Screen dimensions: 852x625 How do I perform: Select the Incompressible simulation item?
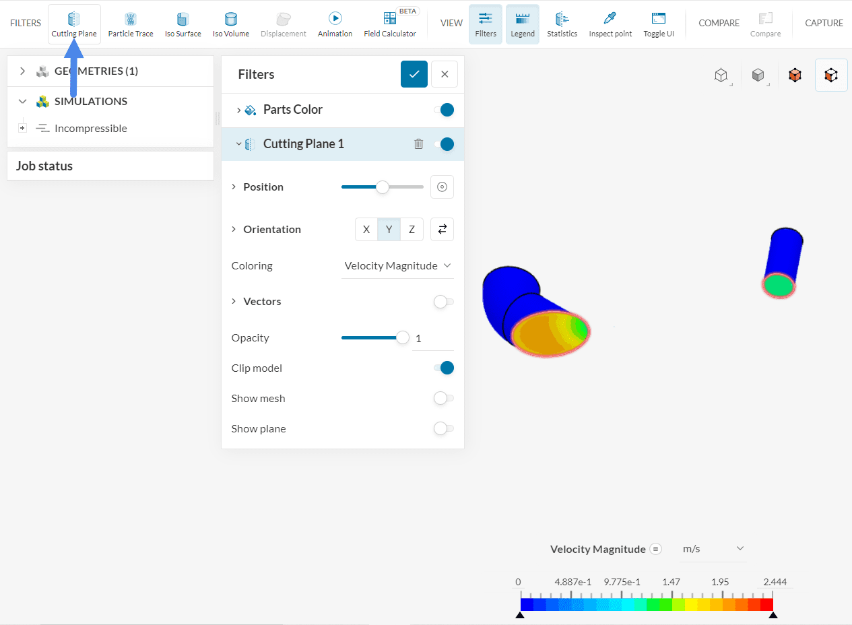(x=90, y=129)
